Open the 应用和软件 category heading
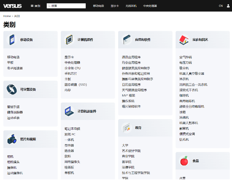Viewport: 232px width, 180px height. 143,40
